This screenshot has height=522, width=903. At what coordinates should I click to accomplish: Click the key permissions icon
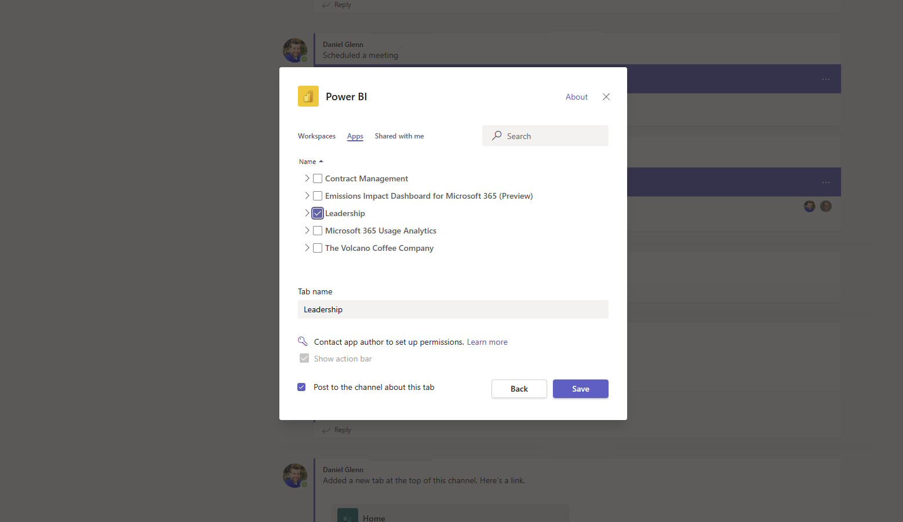point(303,341)
